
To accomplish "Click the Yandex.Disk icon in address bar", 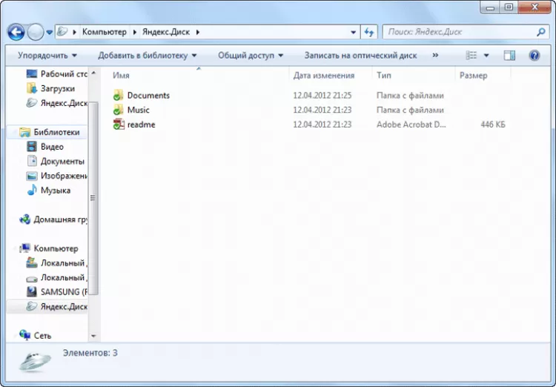I will coord(63,32).
